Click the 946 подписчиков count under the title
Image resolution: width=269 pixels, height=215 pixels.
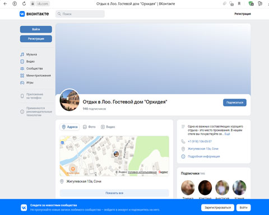[x=94, y=109]
